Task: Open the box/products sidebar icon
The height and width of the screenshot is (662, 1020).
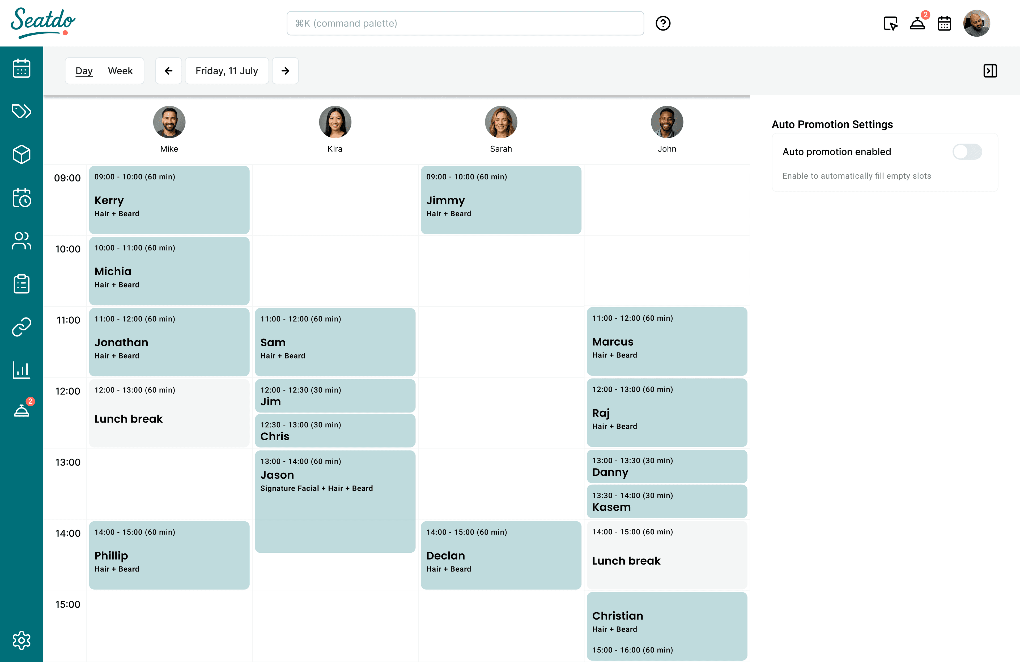Action: [22, 154]
